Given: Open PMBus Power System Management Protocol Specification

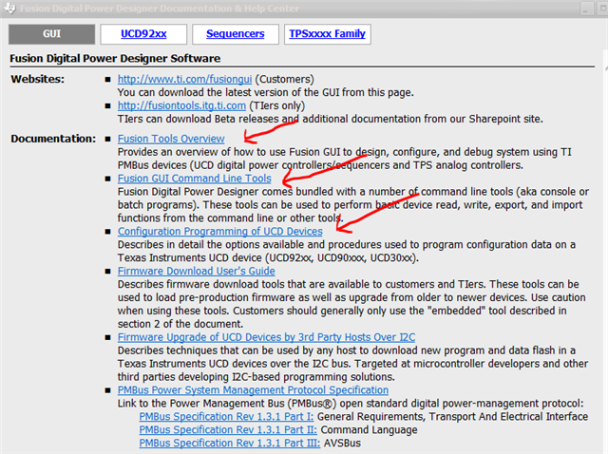Looking at the screenshot, I should tap(253, 390).
